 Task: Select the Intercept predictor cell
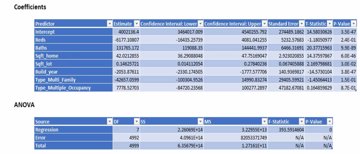(74, 32)
